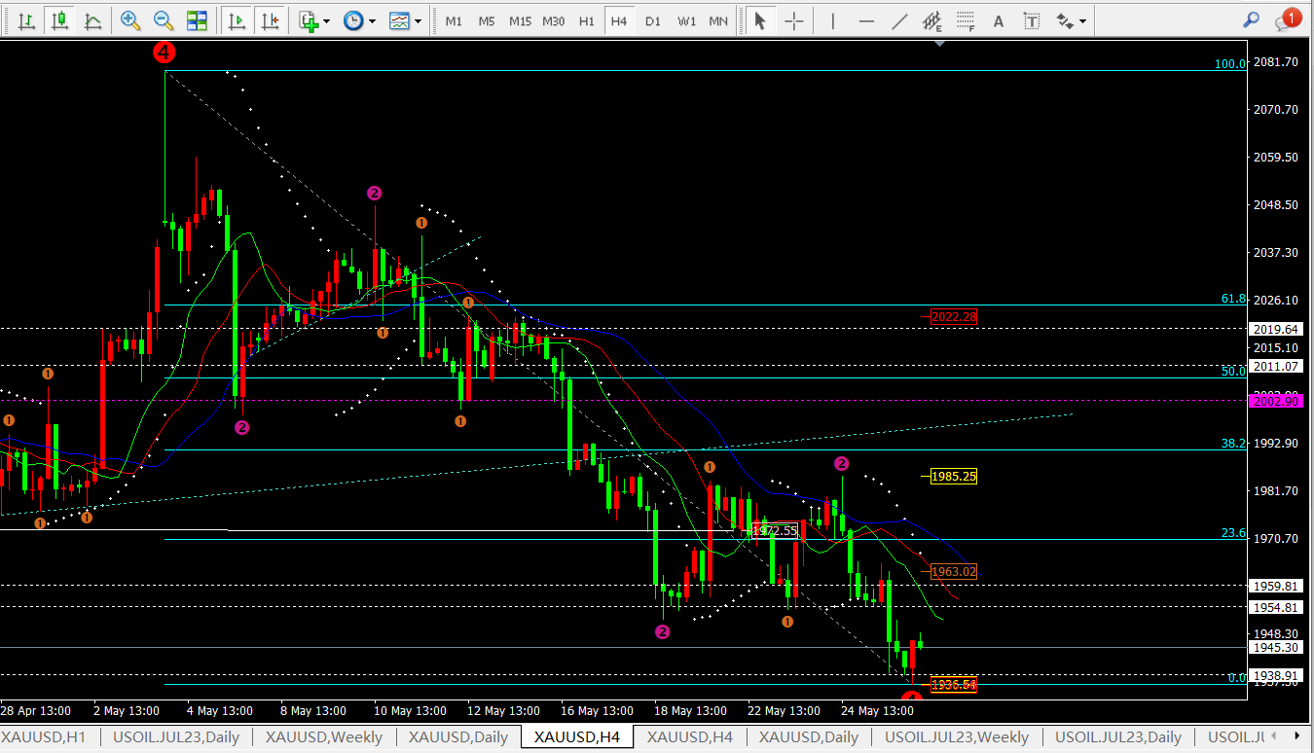This screenshot has width=1314, height=753.
Task: Switch to line chart mode
Action: (92, 20)
